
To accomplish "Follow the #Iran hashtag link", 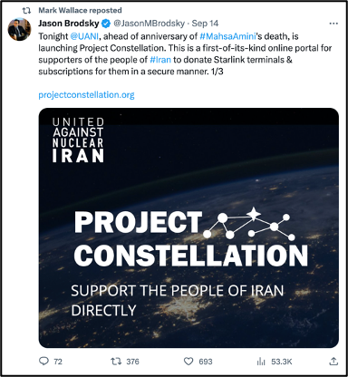I will [160, 60].
